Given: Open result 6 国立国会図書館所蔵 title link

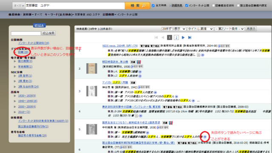Looking at the screenshot, I should tap(139, 143).
